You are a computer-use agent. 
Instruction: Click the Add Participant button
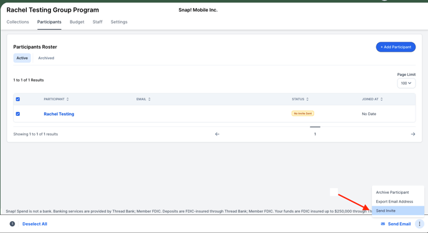(x=396, y=47)
